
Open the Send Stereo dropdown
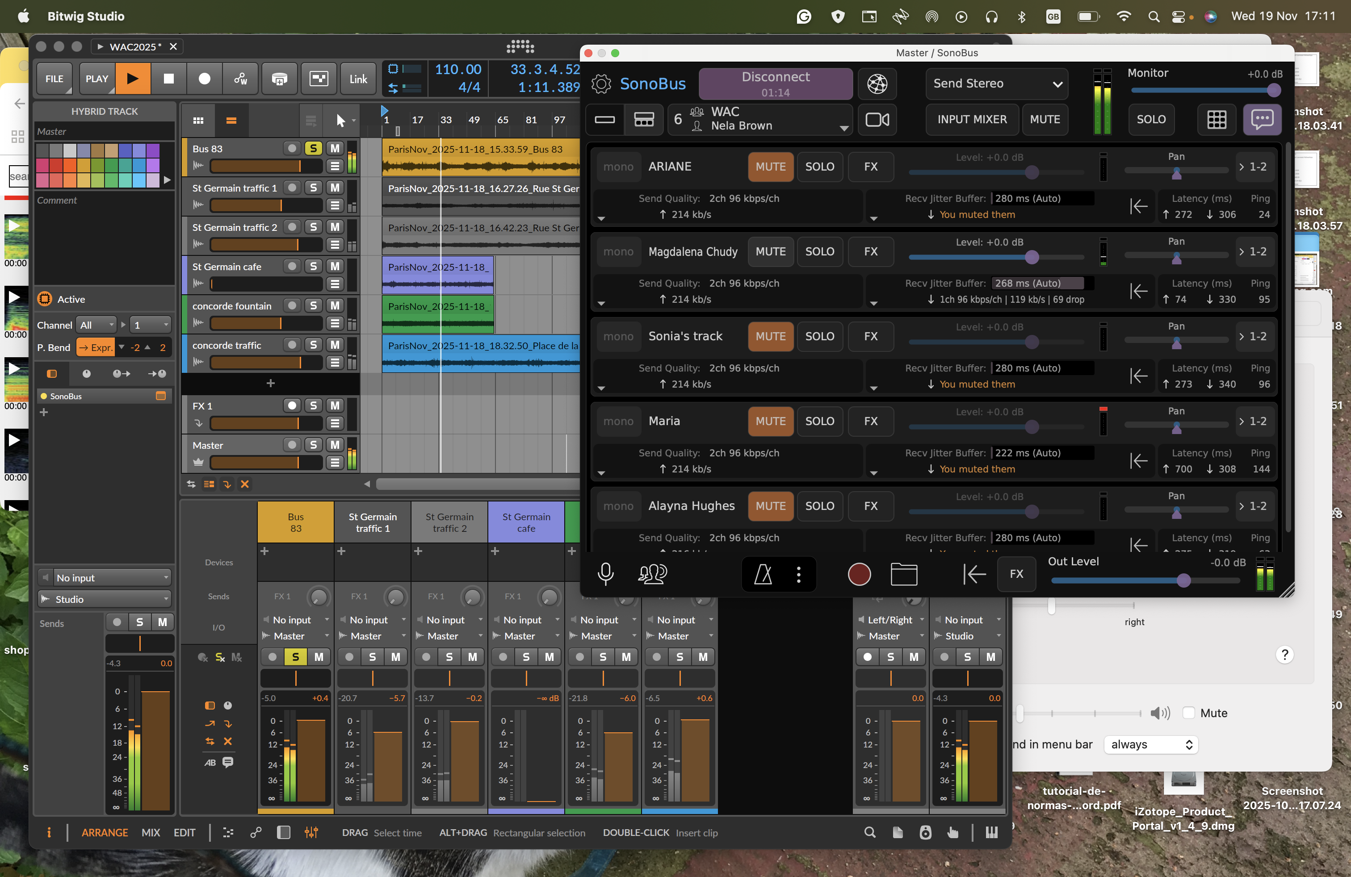[996, 84]
